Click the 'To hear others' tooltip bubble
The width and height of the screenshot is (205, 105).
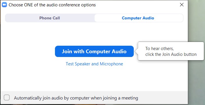point(171,51)
